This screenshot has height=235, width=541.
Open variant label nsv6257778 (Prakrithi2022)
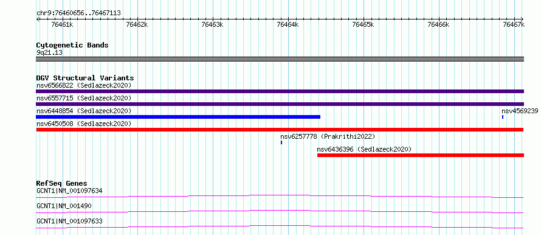pyautogui.click(x=328, y=136)
